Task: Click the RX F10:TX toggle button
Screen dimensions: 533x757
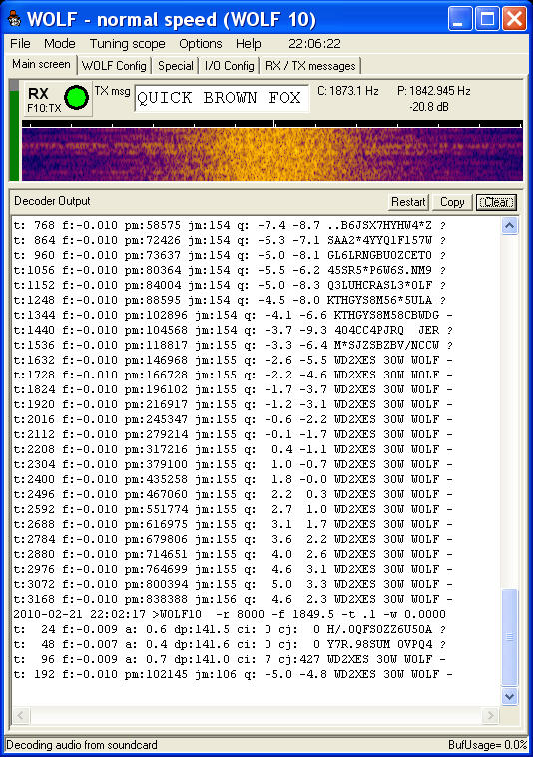Action: coord(58,99)
